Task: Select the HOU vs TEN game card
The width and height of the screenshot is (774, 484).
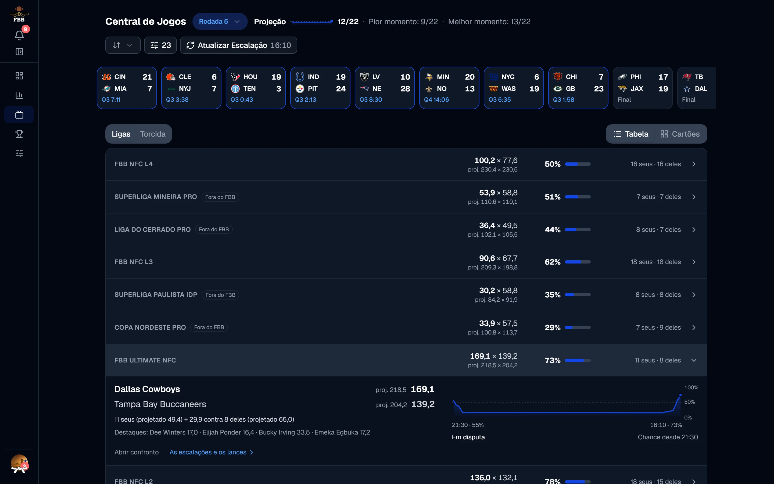Action: pyautogui.click(x=256, y=88)
